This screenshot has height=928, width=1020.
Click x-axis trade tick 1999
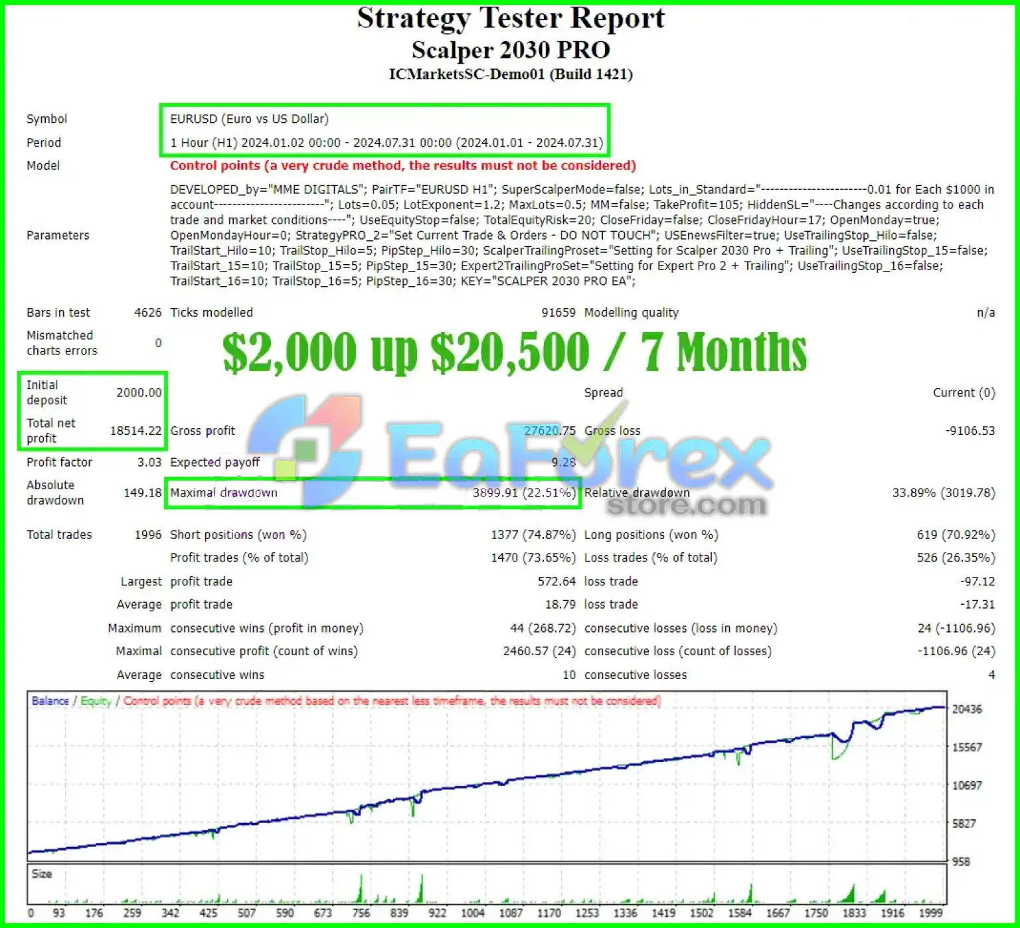click(x=930, y=913)
